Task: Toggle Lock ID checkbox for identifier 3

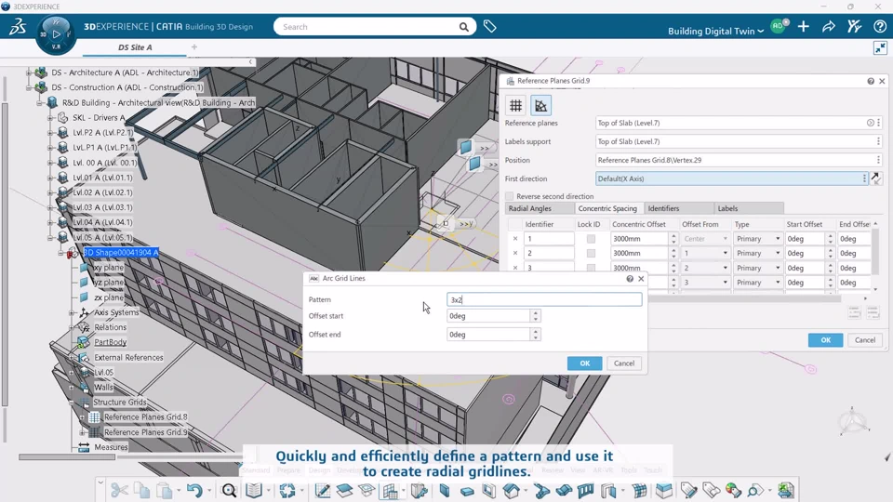Action: [591, 268]
